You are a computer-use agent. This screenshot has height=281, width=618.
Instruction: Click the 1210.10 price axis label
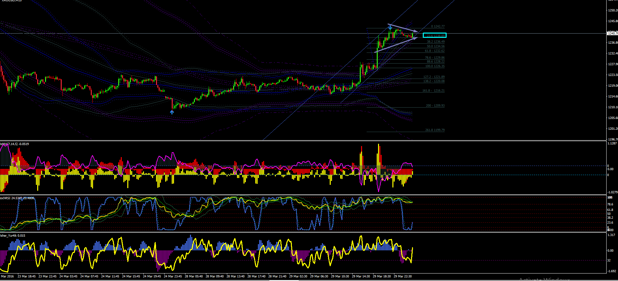612,107
